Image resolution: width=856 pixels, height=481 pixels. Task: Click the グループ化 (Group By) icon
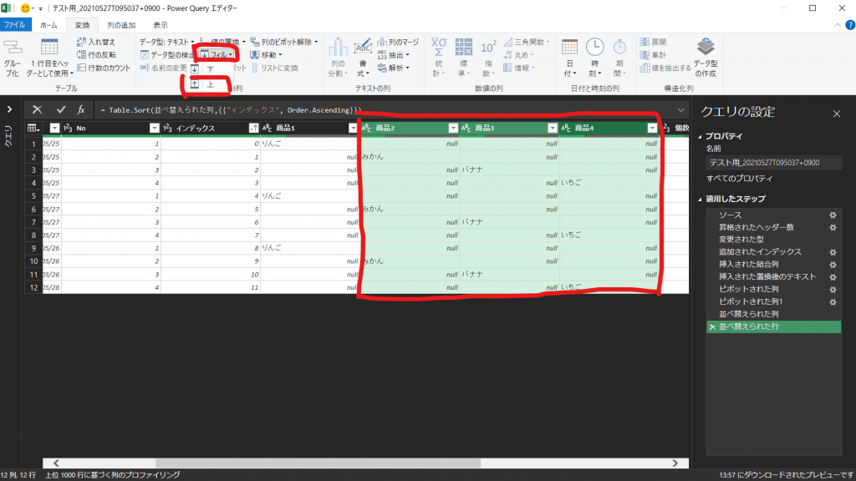click(x=12, y=50)
